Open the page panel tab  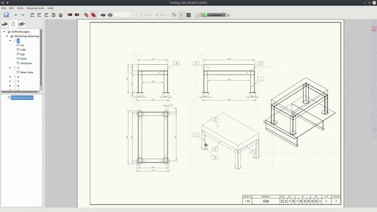(x=13, y=24)
